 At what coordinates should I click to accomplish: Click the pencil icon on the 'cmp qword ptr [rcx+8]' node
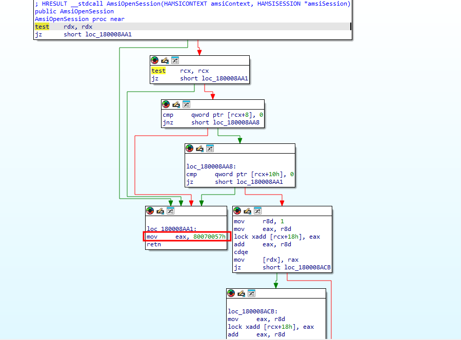click(x=176, y=104)
